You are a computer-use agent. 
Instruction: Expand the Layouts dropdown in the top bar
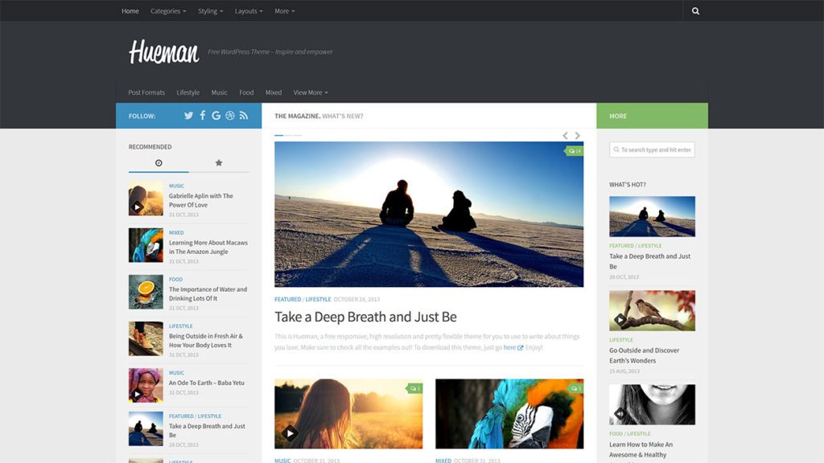pos(249,11)
